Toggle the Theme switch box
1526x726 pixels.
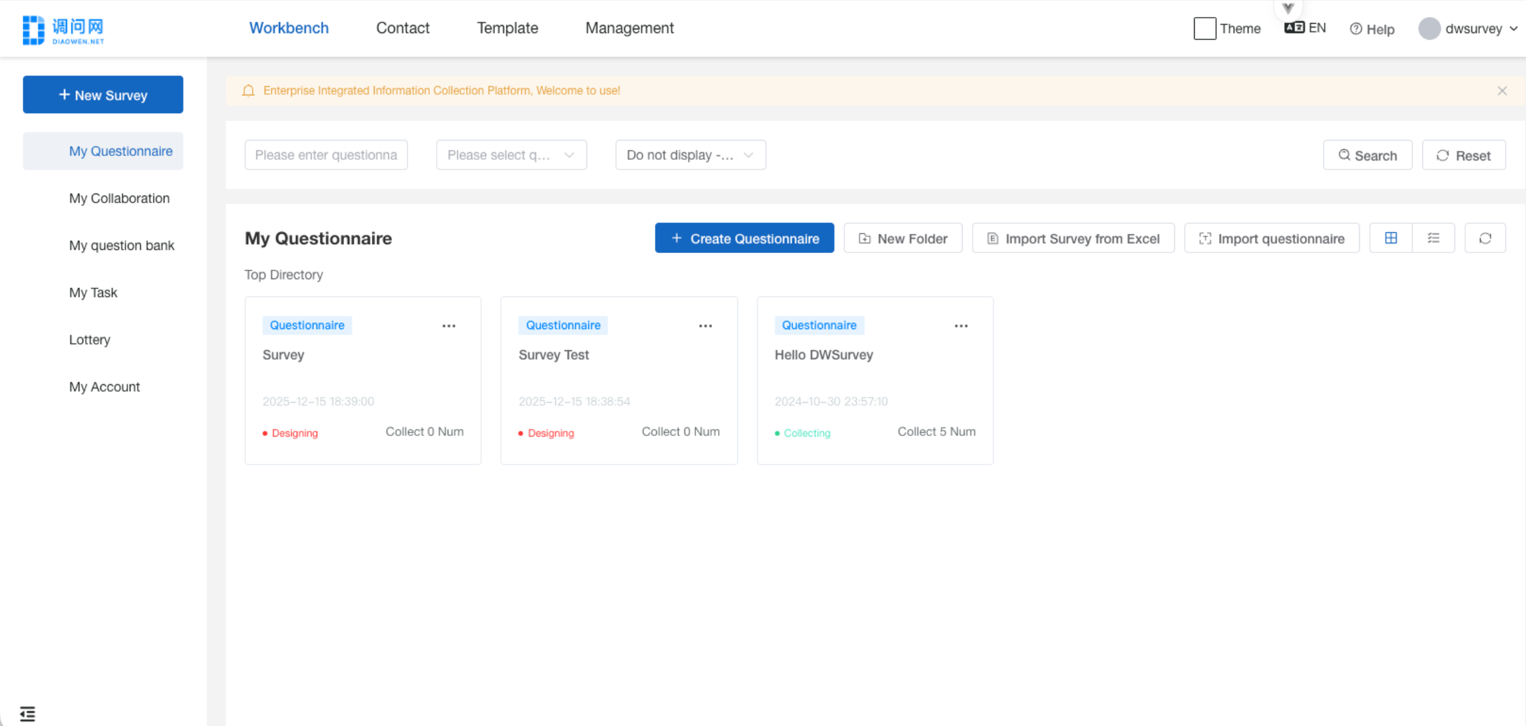click(1204, 29)
